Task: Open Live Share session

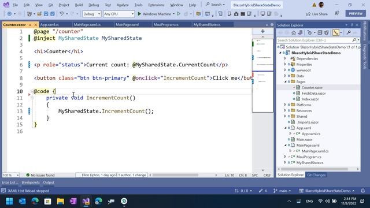Action: point(317,14)
